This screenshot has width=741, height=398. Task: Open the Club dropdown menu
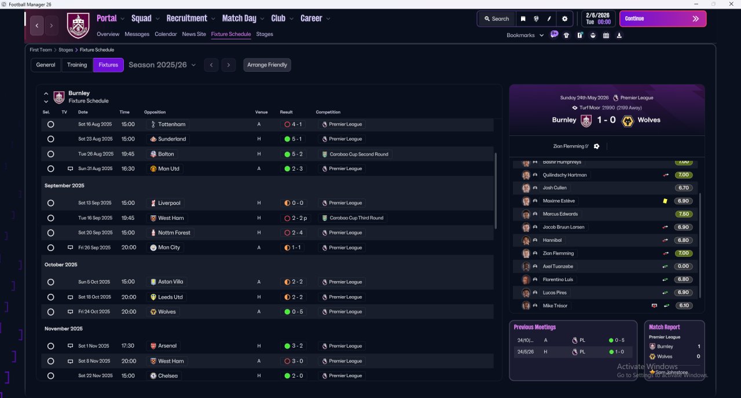pos(282,19)
